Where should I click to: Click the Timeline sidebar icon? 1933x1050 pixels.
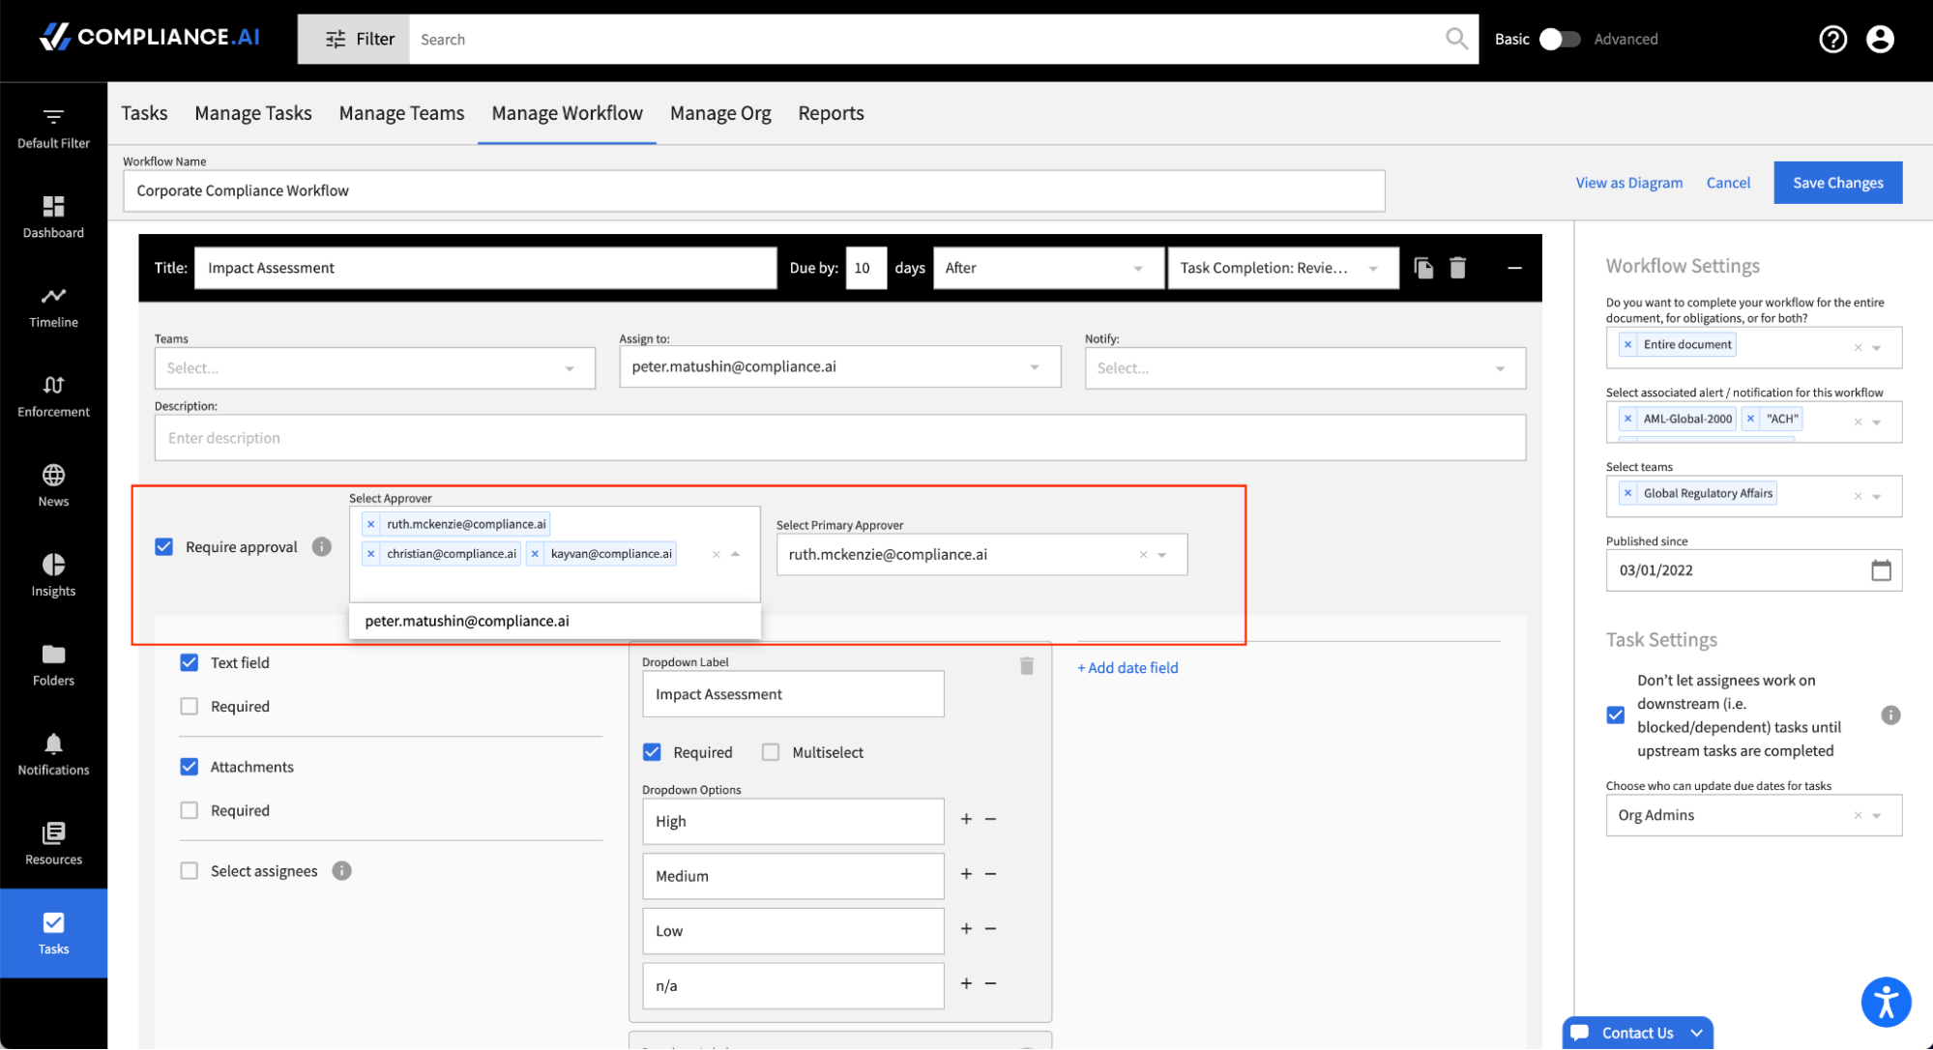pyautogui.click(x=53, y=296)
